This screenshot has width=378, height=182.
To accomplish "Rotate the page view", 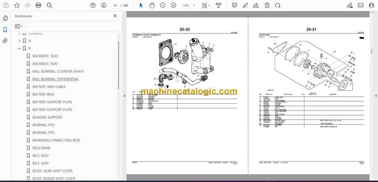I will click(278, 5).
